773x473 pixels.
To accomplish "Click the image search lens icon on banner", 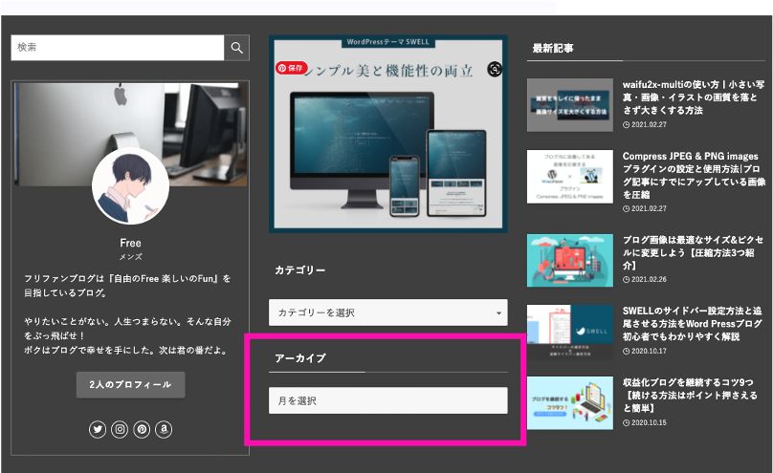I will pos(495,70).
